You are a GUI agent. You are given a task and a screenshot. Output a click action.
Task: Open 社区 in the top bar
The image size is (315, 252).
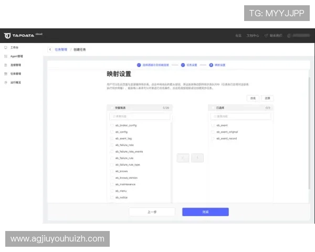tap(238, 36)
